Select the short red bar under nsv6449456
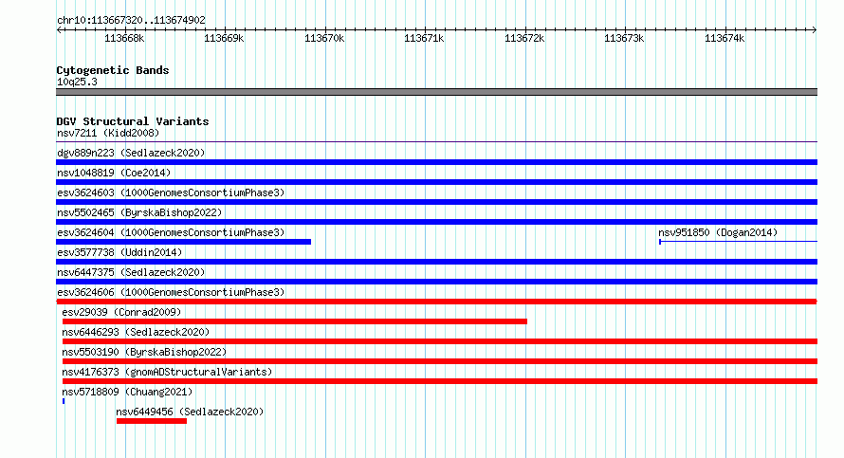The height and width of the screenshot is (458, 844). click(152, 421)
